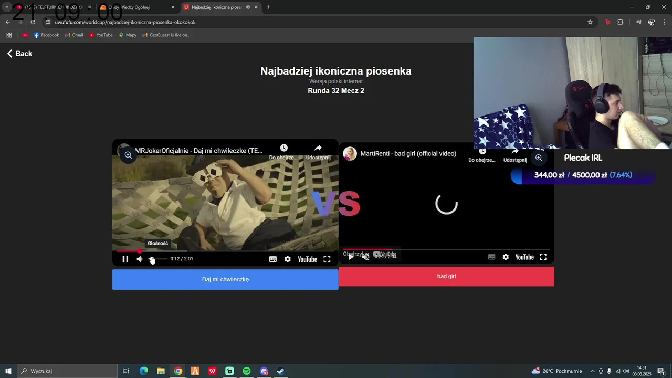
Task: Open the Facebook bookmark
Action: pyautogui.click(x=46, y=35)
